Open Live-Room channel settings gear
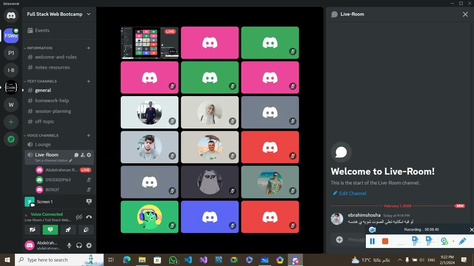 click(89, 155)
